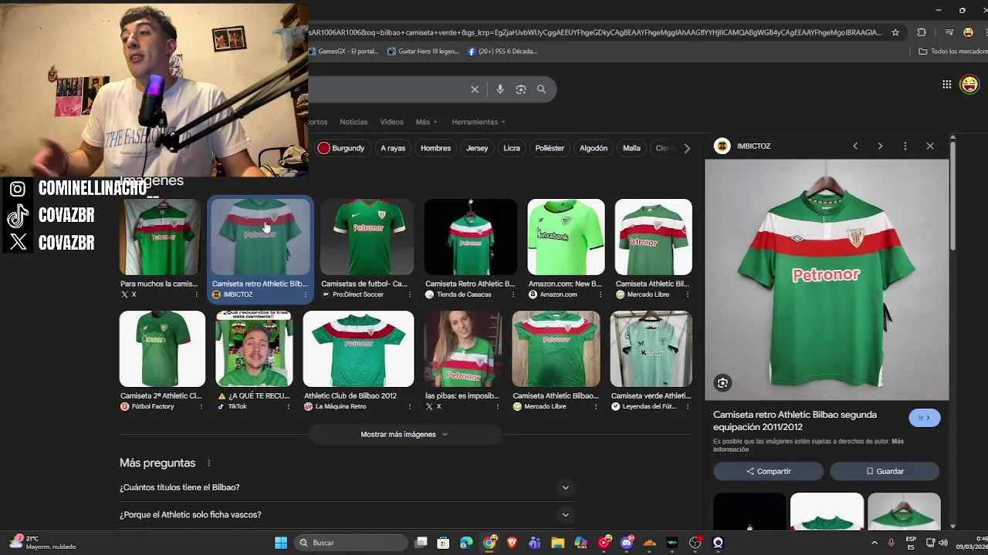Open the Amazon.com neon green shirt thumbnail
988x555 pixels.
[566, 237]
